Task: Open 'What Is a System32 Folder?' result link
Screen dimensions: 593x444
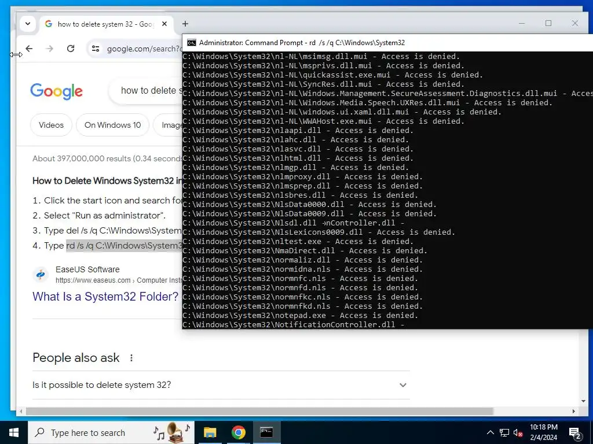Action: coord(105,297)
